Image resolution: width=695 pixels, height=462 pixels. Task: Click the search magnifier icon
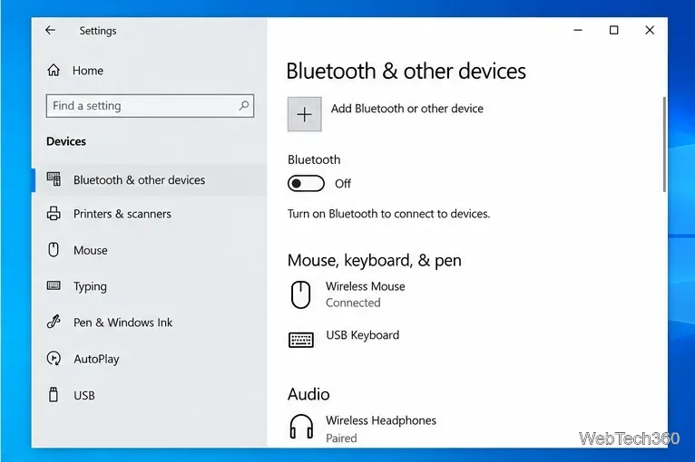(x=244, y=105)
